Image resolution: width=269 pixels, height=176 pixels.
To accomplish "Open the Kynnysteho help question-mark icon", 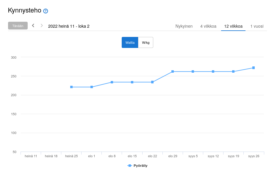I will (46, 11).
